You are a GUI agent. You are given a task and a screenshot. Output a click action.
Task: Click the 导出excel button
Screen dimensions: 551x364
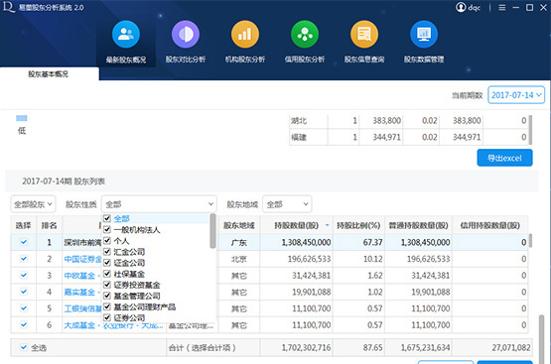pos(504,158)
